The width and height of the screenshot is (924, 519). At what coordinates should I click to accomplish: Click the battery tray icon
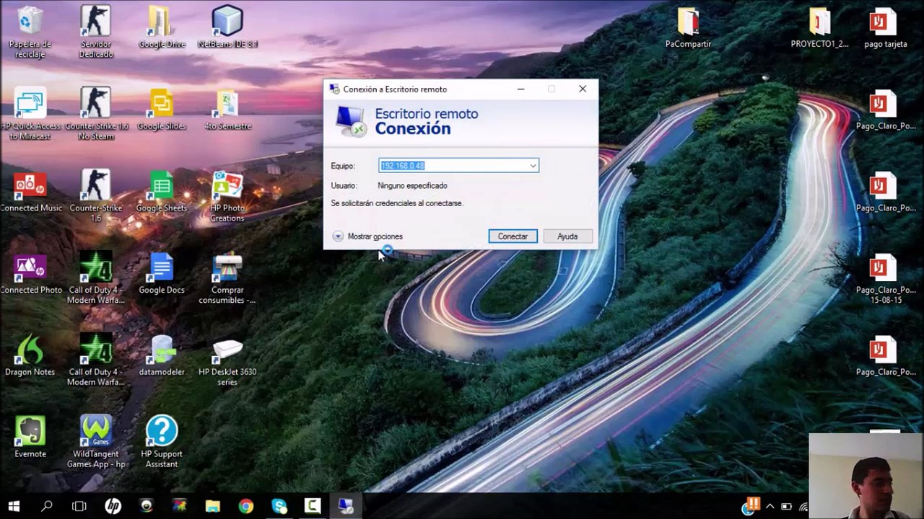point(786,506)
